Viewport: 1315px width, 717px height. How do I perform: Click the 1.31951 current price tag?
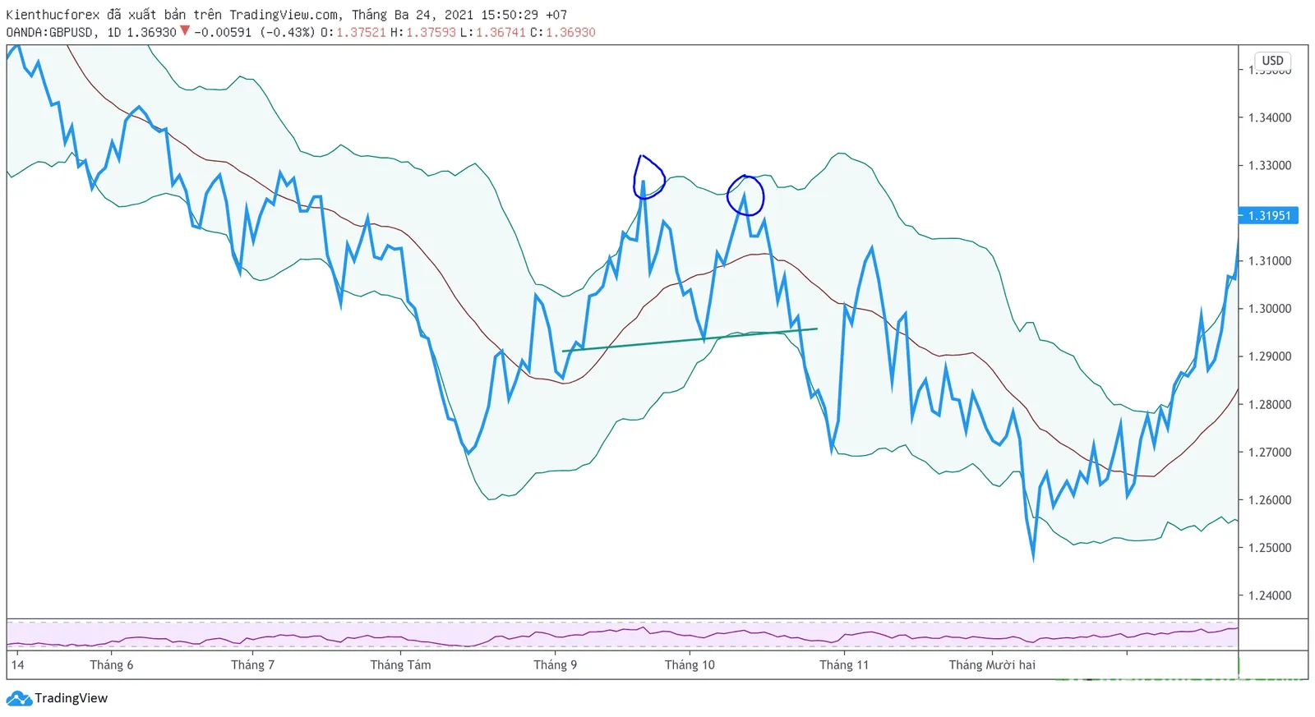point(1269,216)
